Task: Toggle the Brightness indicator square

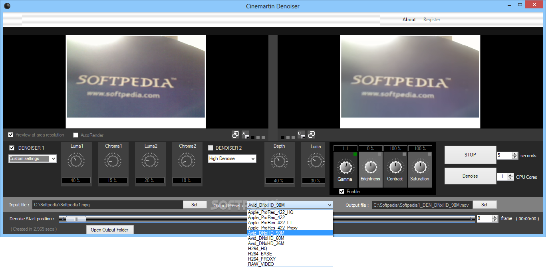Action: [x=380, y=154]
